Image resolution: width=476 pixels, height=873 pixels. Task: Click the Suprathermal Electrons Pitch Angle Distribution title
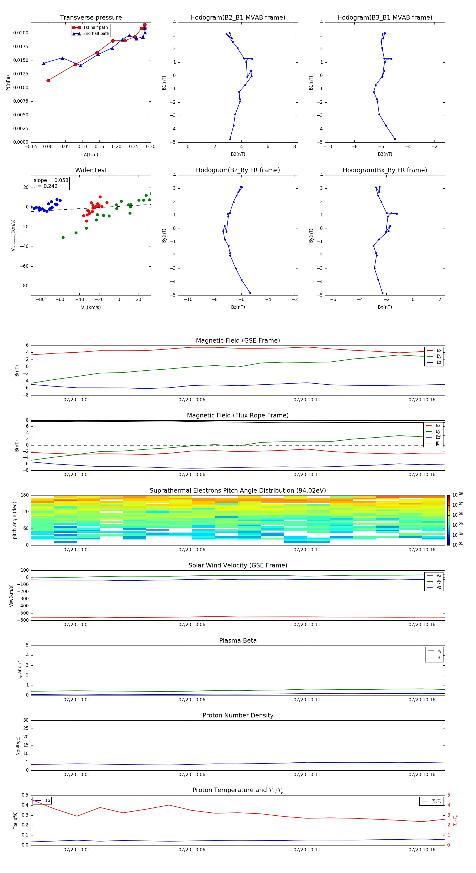pyautogui.click(x=238, y=490)
